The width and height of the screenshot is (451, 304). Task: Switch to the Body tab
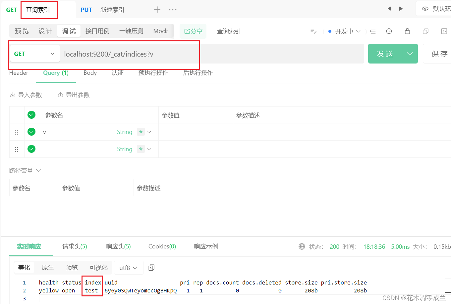pyautogui.click(x=90, y=73)
